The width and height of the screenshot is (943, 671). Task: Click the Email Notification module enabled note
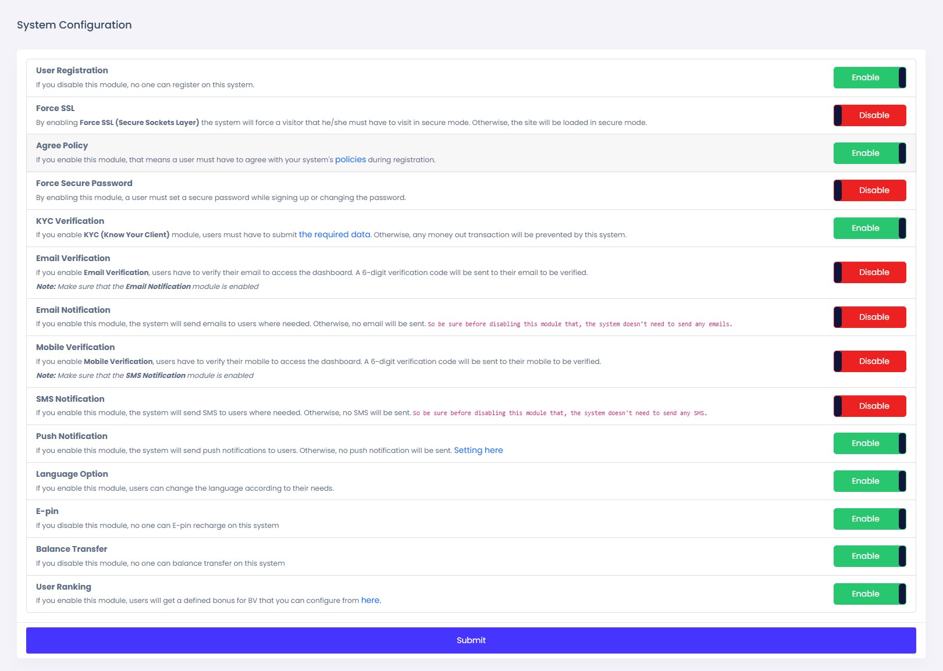tap(147, 287)
